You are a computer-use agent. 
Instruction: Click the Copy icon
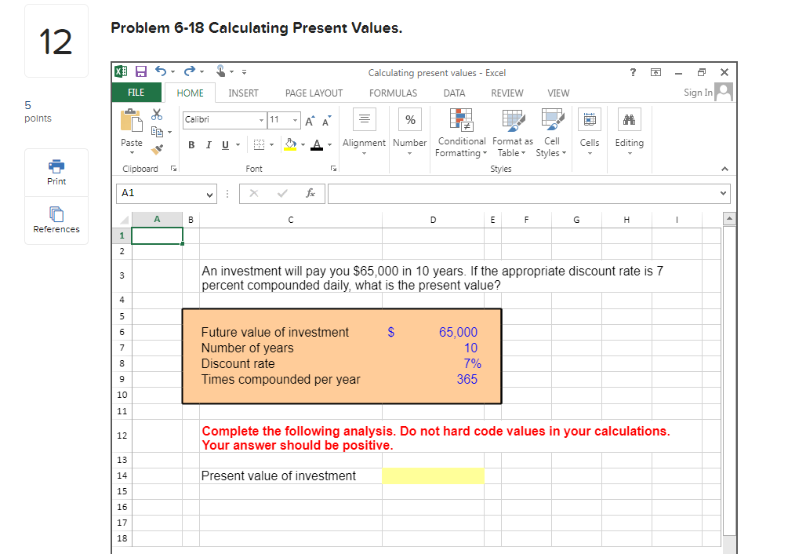[156, 130]
